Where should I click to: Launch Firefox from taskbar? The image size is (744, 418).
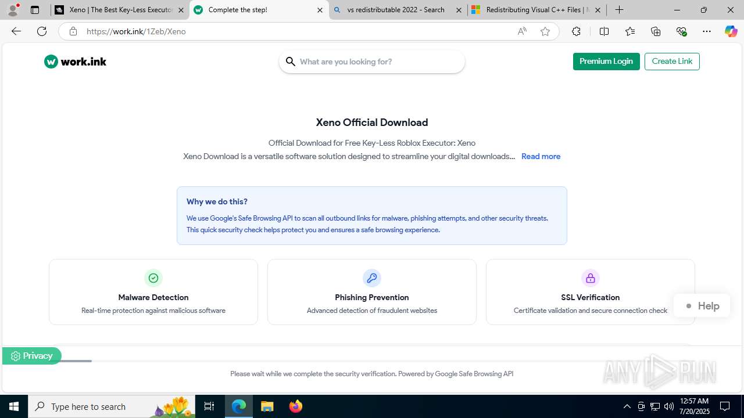(295, 406)
